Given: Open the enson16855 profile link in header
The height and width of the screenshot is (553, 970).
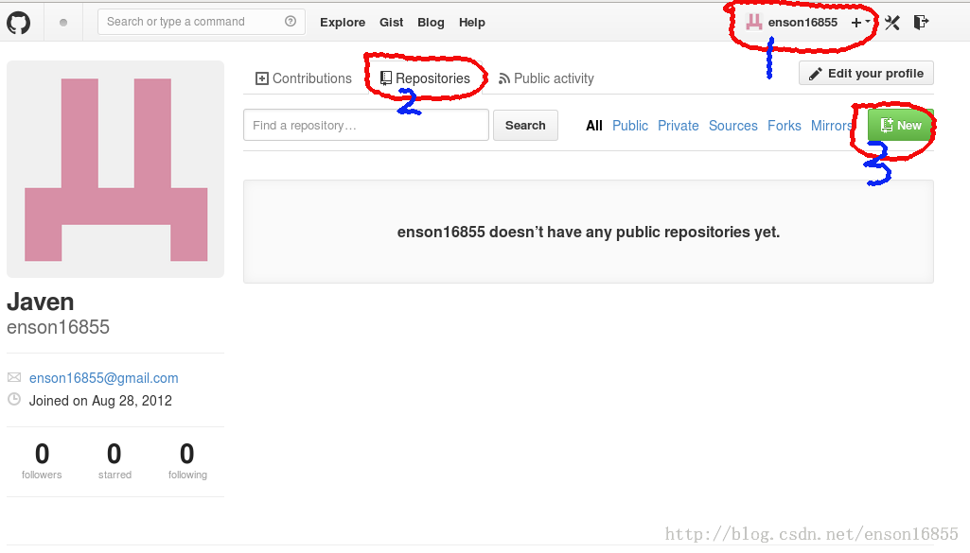Looking at the screenshot, I should (802, 23).
